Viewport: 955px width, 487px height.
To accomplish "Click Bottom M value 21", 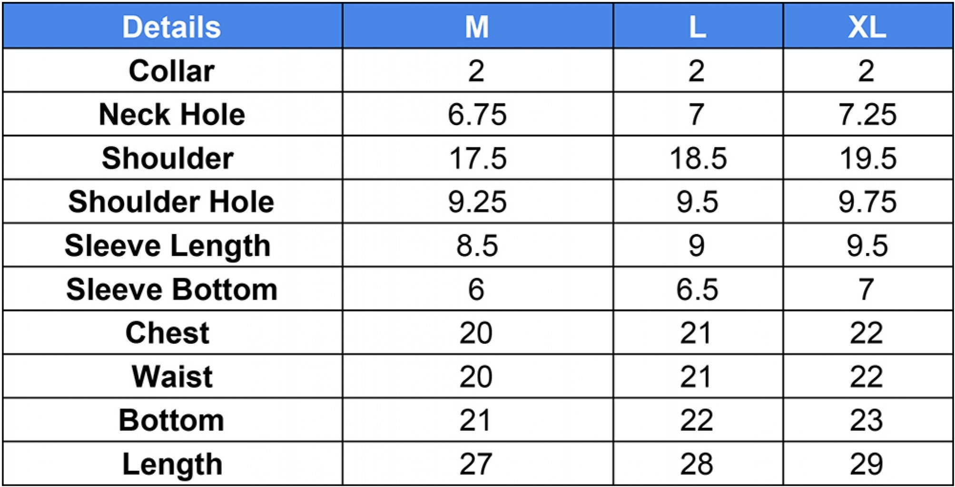I will (x=475, y=420).
